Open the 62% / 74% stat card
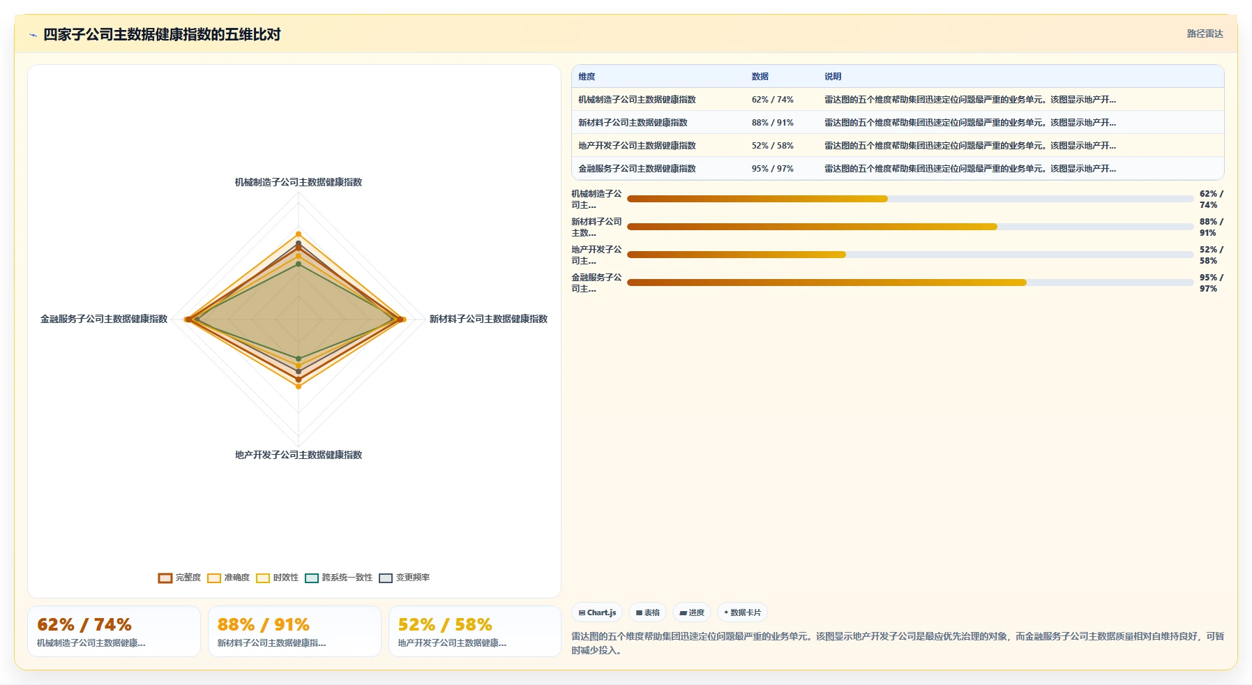The image size is (1252, 685). (x=114, y=631)
